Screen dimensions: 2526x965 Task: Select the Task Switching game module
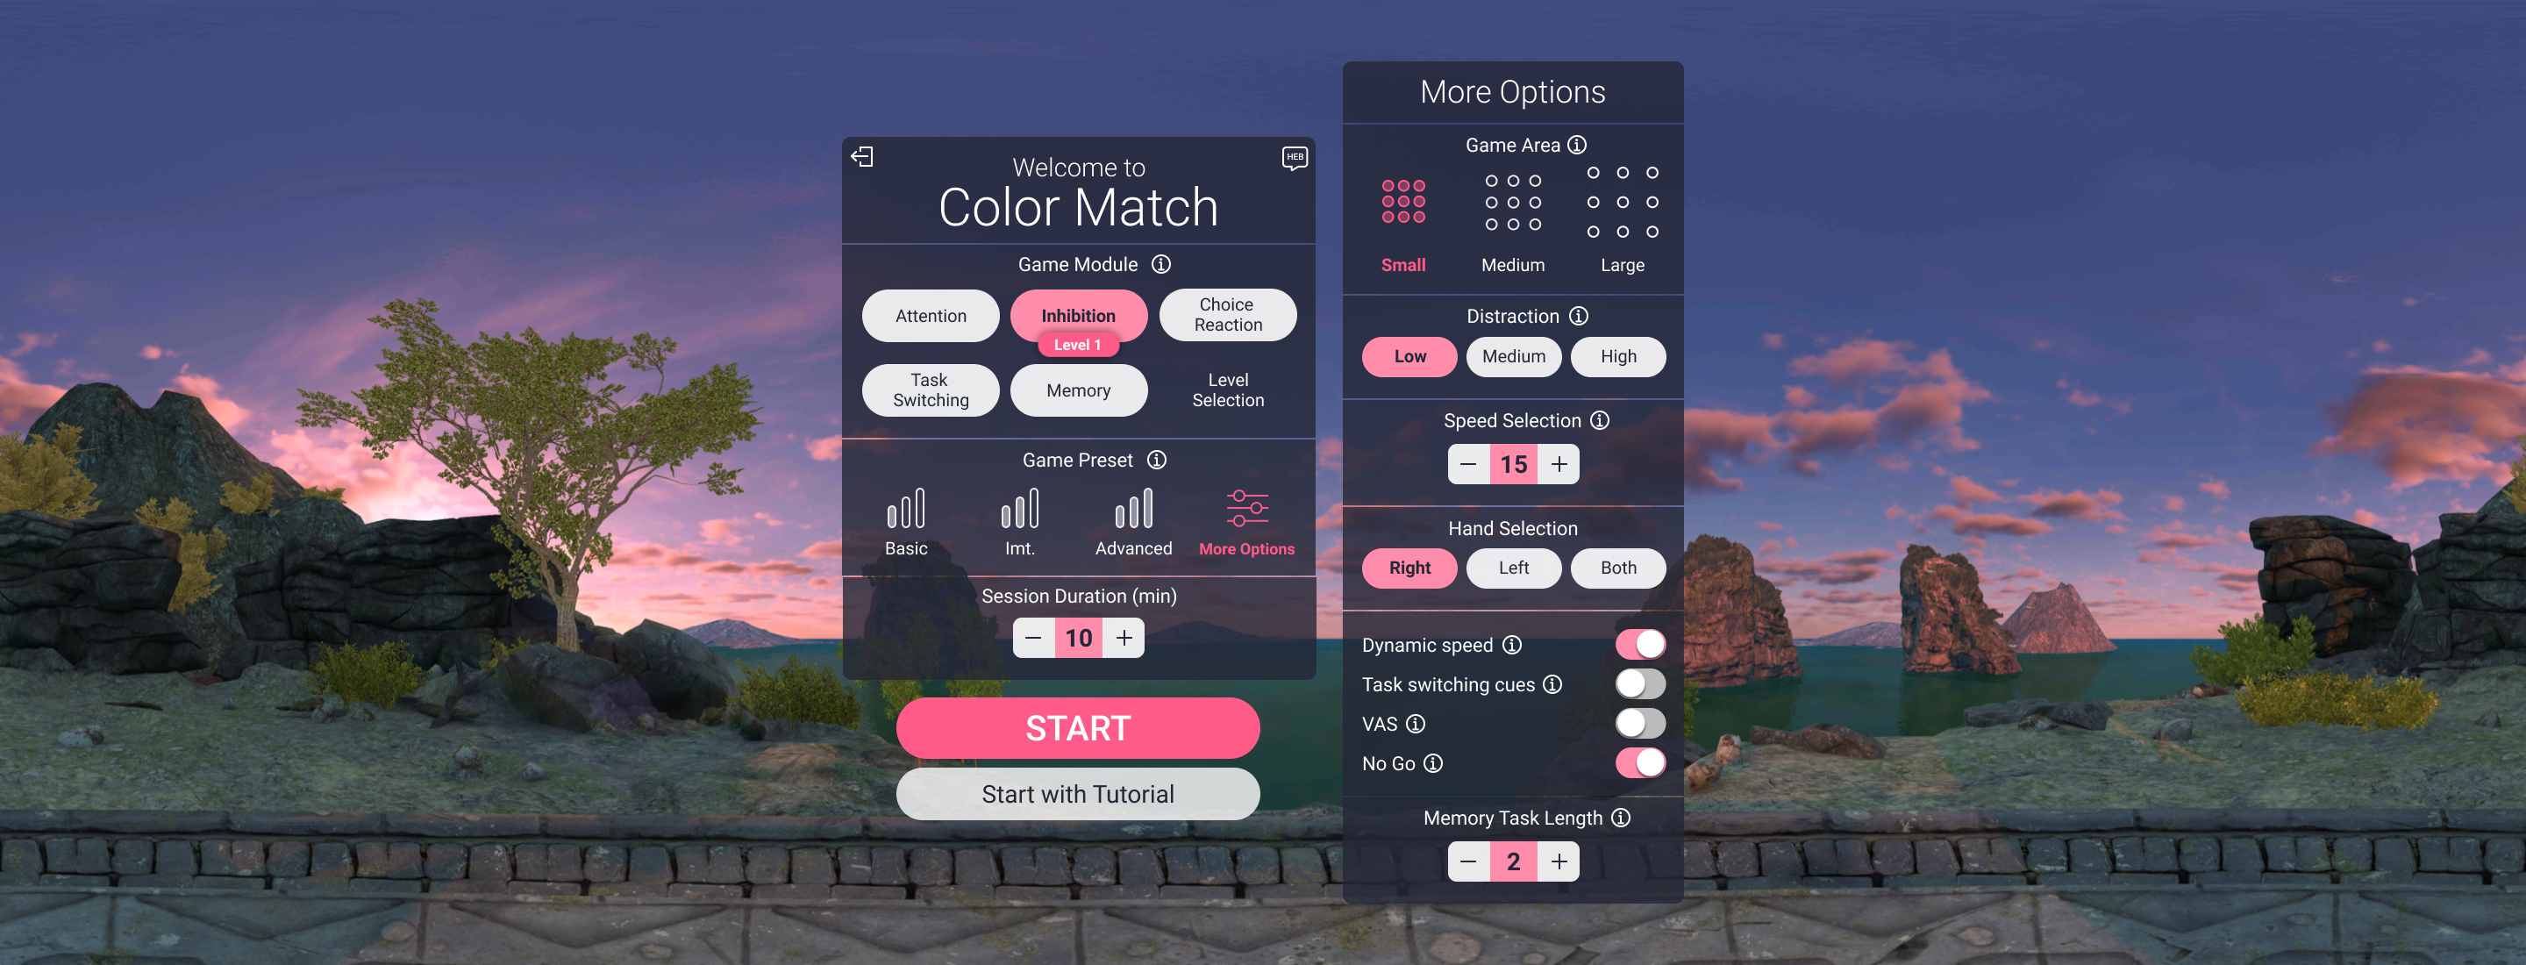(x=930, y=389)
